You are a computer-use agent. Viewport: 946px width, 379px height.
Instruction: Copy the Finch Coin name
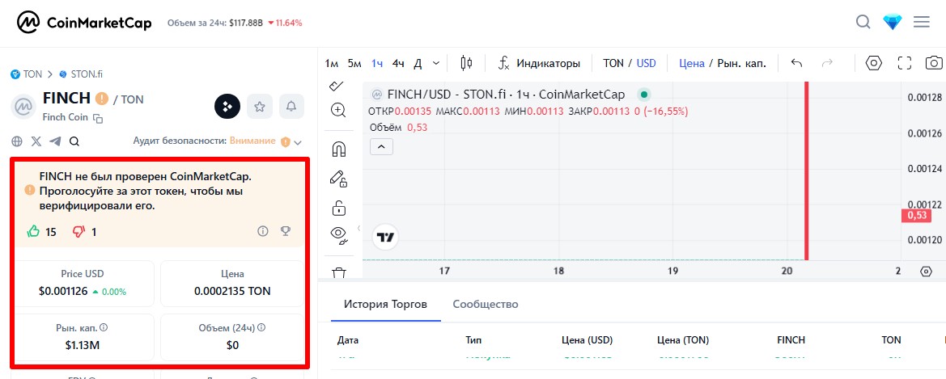tap(98, 118)
